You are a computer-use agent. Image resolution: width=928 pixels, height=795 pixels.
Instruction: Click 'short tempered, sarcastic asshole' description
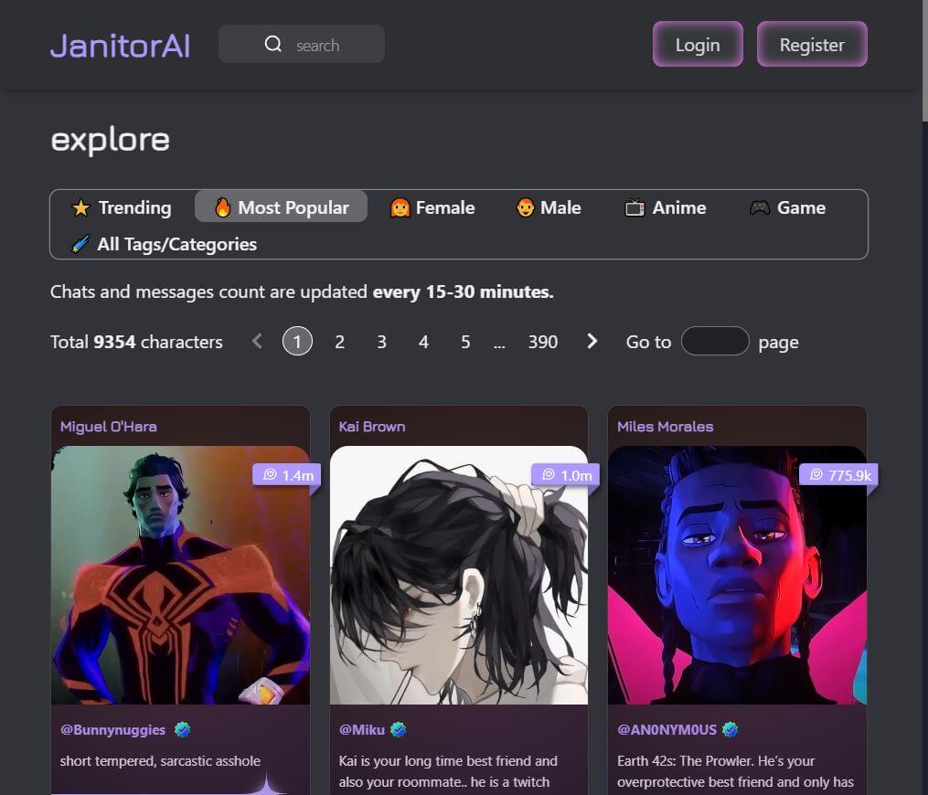pyautogui.click(x=160, y=760)
